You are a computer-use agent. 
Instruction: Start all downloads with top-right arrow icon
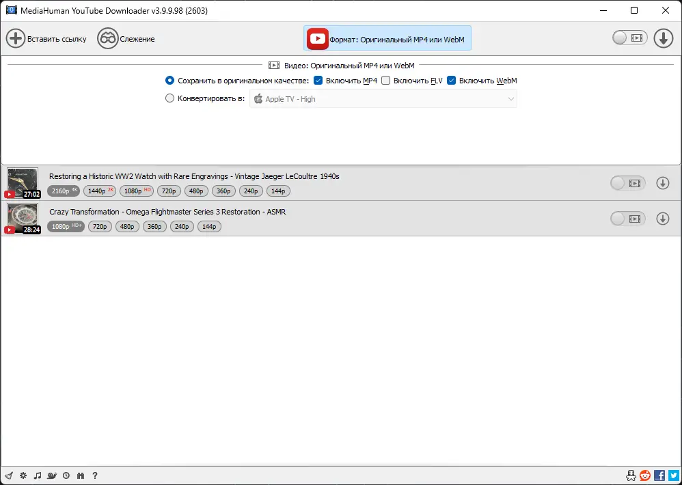[x=664, y=38]
